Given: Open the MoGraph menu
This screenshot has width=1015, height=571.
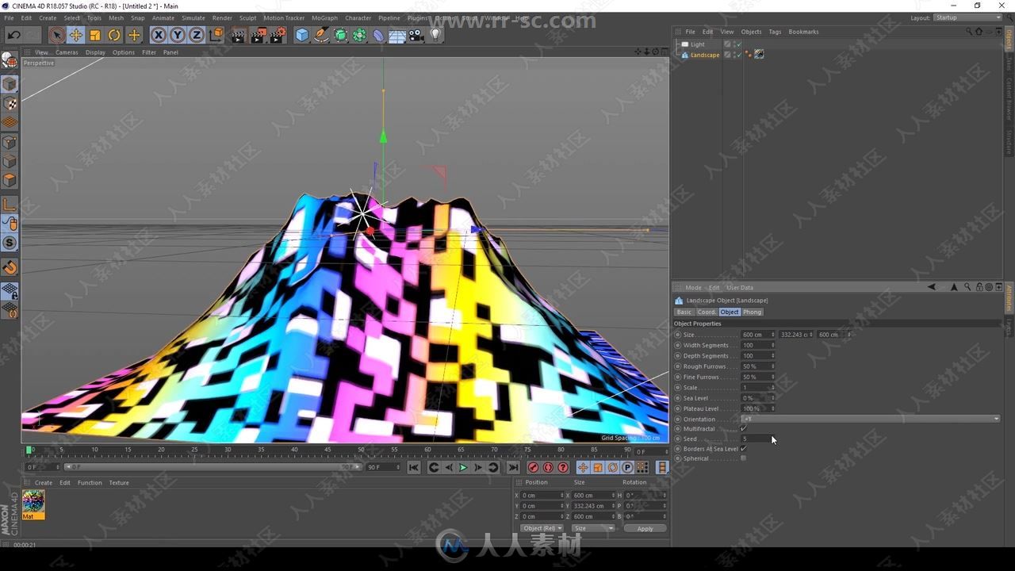Looking at the screenshot, I should coord(324,17).
